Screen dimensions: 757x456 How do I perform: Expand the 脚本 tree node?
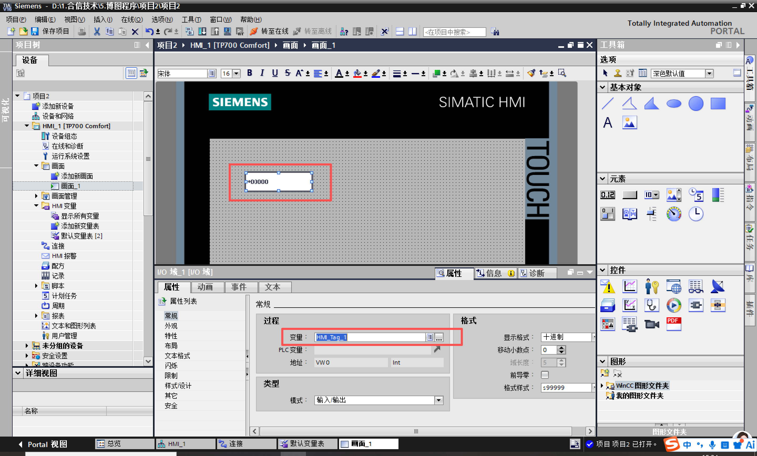(x=36, y=286)
